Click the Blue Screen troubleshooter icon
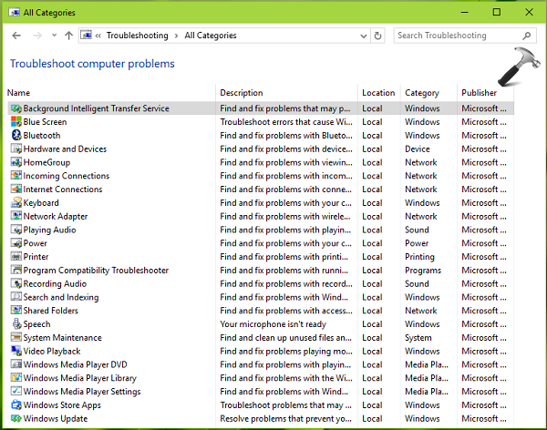 tap(15, 122)
